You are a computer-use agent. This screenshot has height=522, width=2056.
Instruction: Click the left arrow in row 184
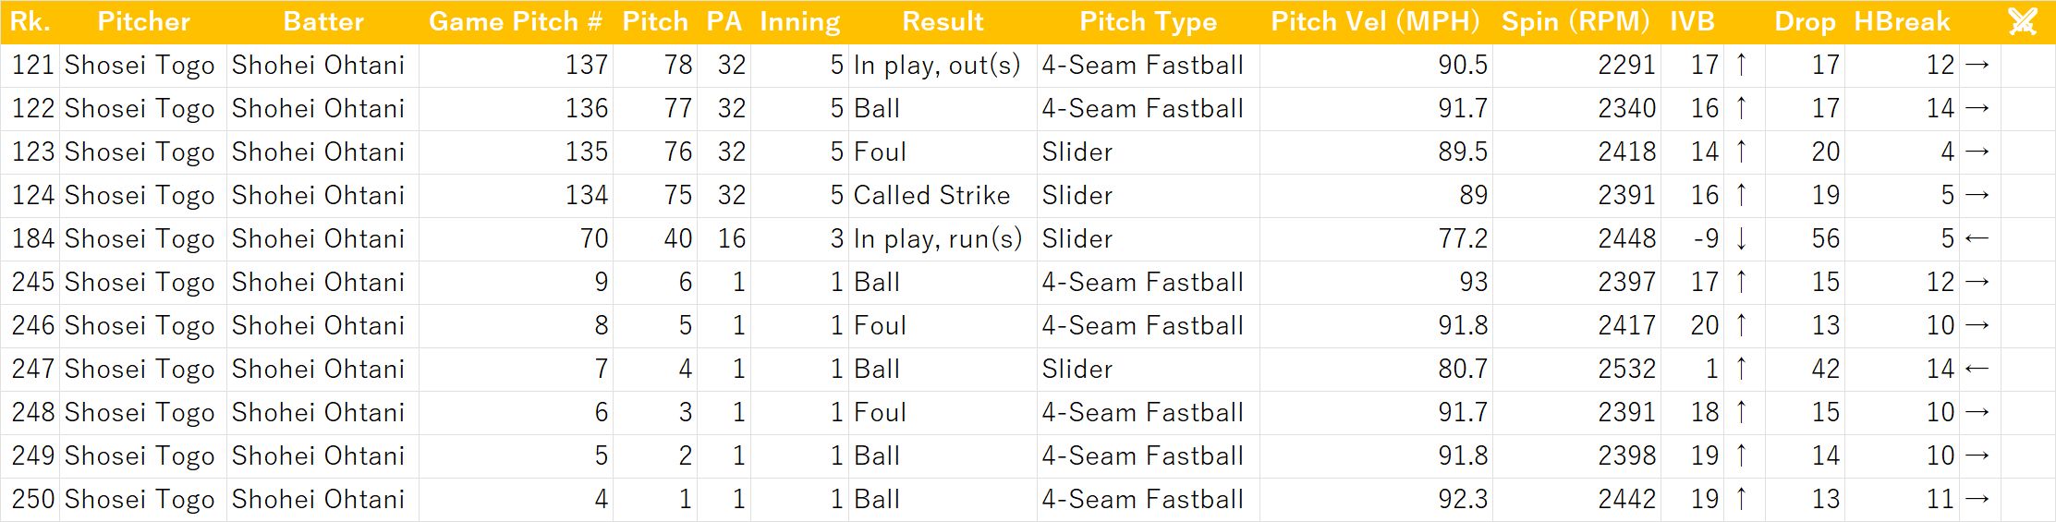pyautogui.click(x=1977, y=238)
